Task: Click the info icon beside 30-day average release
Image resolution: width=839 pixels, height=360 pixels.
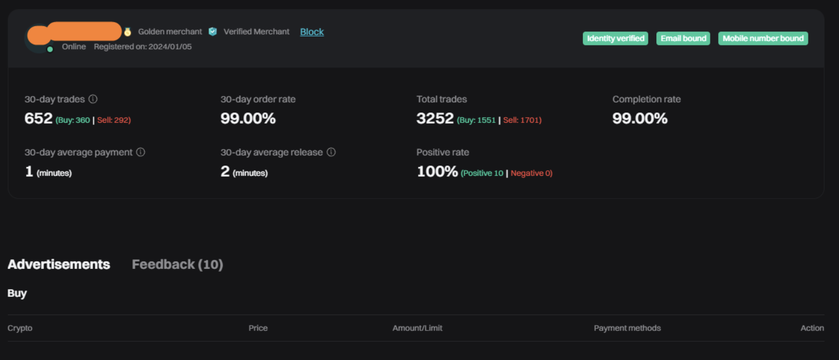Action: point(331,152)
